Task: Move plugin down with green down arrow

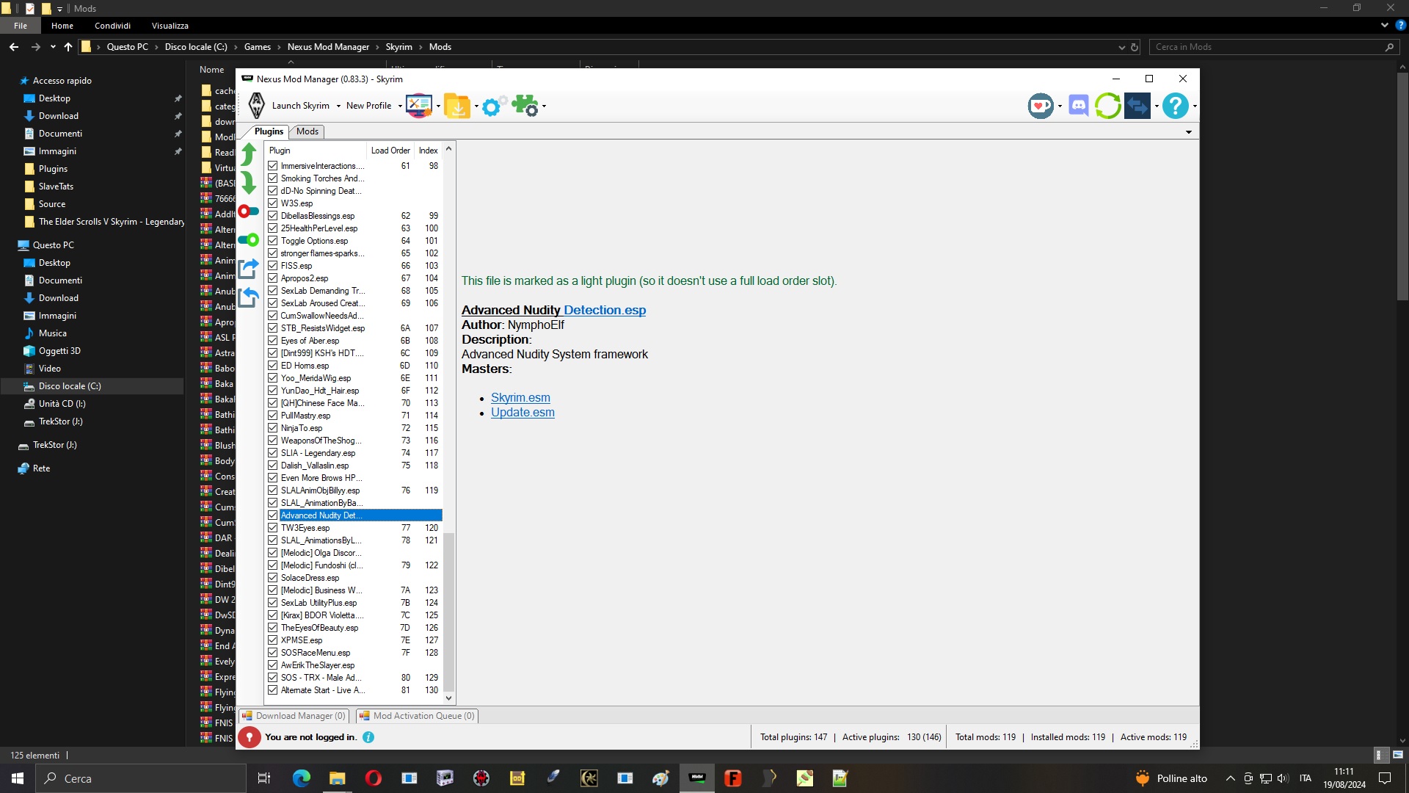Action: pyautogui.click(x=249, y=183)
